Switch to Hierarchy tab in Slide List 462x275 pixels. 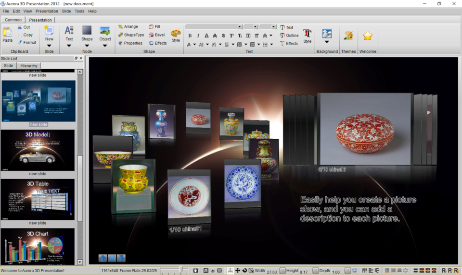tap(29, 66)
